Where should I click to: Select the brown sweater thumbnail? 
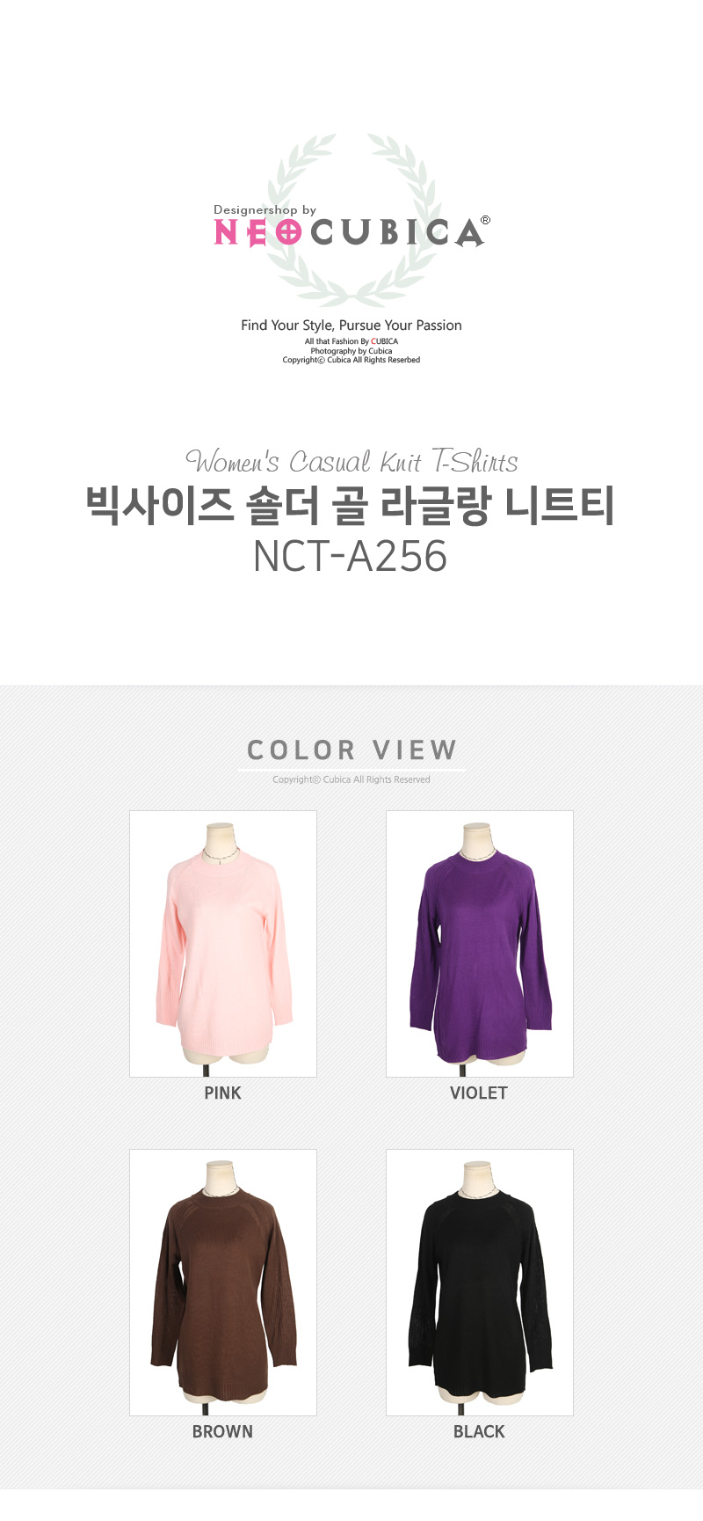pyautogui.click(x=223, y=1283)
